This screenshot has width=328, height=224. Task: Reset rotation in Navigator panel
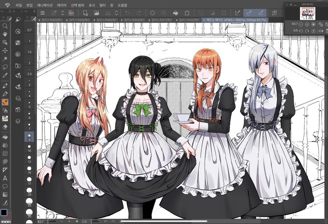pos(313,31)
